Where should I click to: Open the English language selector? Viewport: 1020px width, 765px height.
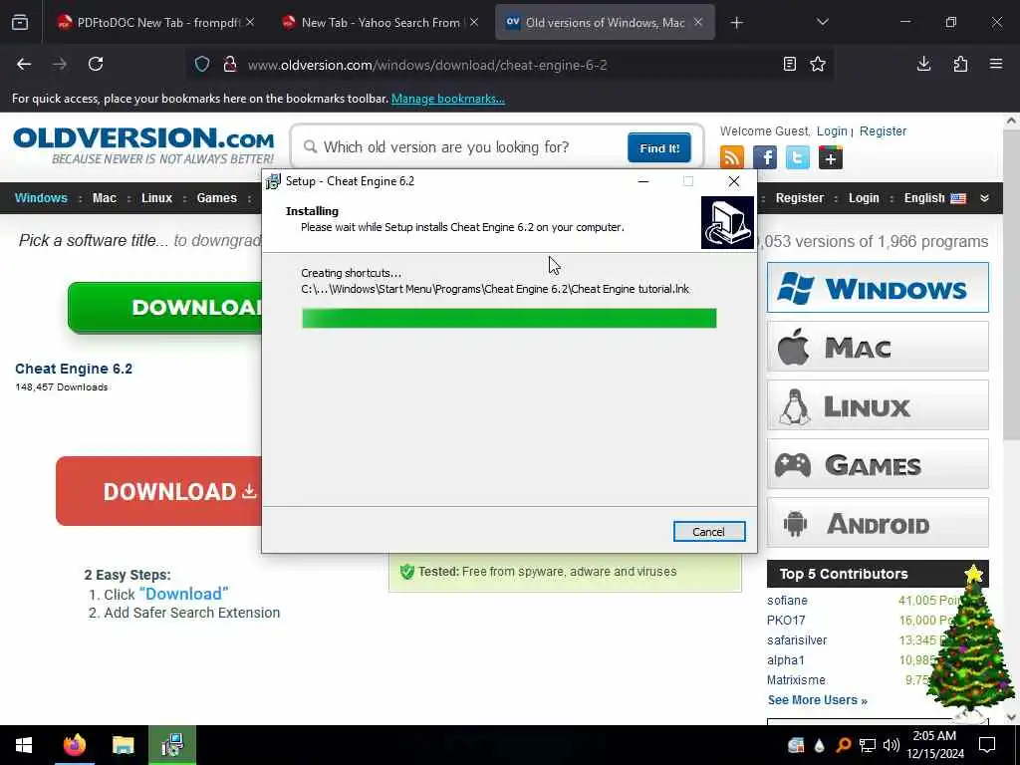934,198
